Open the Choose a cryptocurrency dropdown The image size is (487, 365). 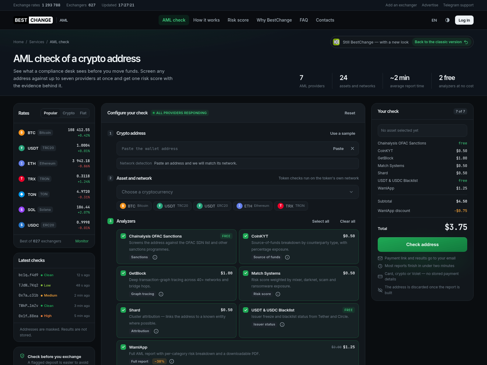pyautogui.click(x=238, y=192)
